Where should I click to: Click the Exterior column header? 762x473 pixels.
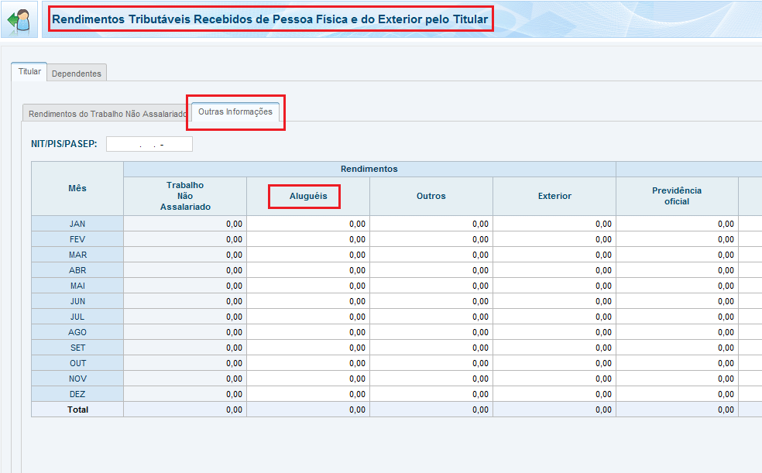[x=554, y=196]
